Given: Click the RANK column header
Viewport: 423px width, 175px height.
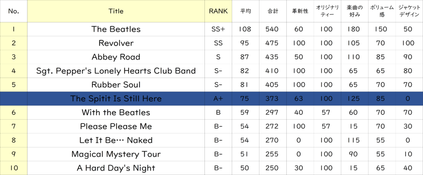Looking at the screenshot, I should click(219, 12).
